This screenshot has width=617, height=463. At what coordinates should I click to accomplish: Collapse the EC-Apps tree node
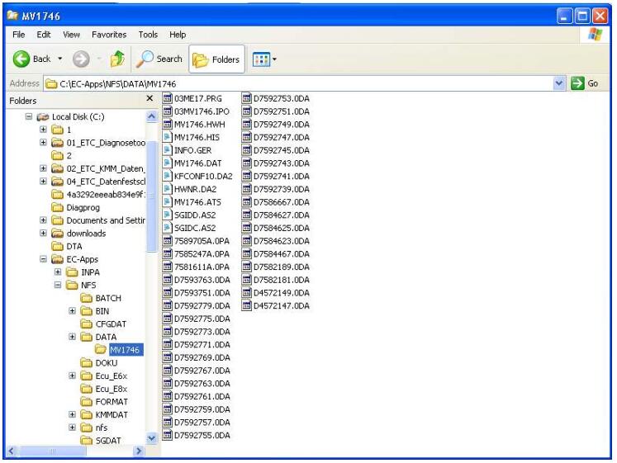pos(44,259)
